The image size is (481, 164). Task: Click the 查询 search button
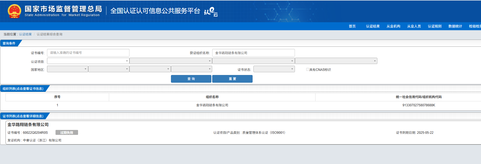pos(191,79)
